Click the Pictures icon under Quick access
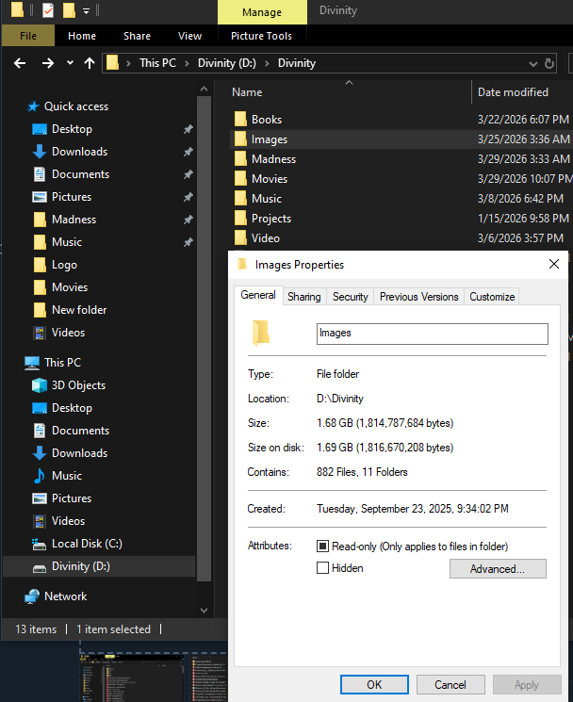The width and height of the screenshot is (573, 702). coord(40,197)
